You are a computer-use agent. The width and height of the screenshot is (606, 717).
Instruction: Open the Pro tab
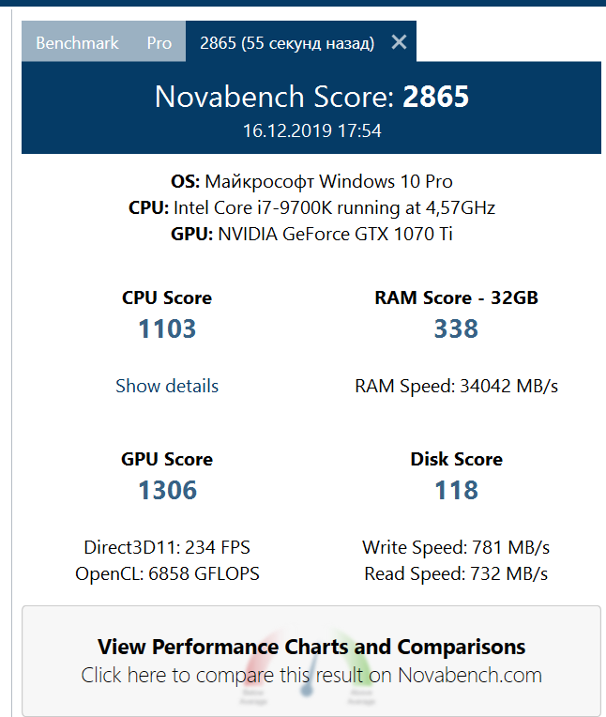(x=159, y=43)
